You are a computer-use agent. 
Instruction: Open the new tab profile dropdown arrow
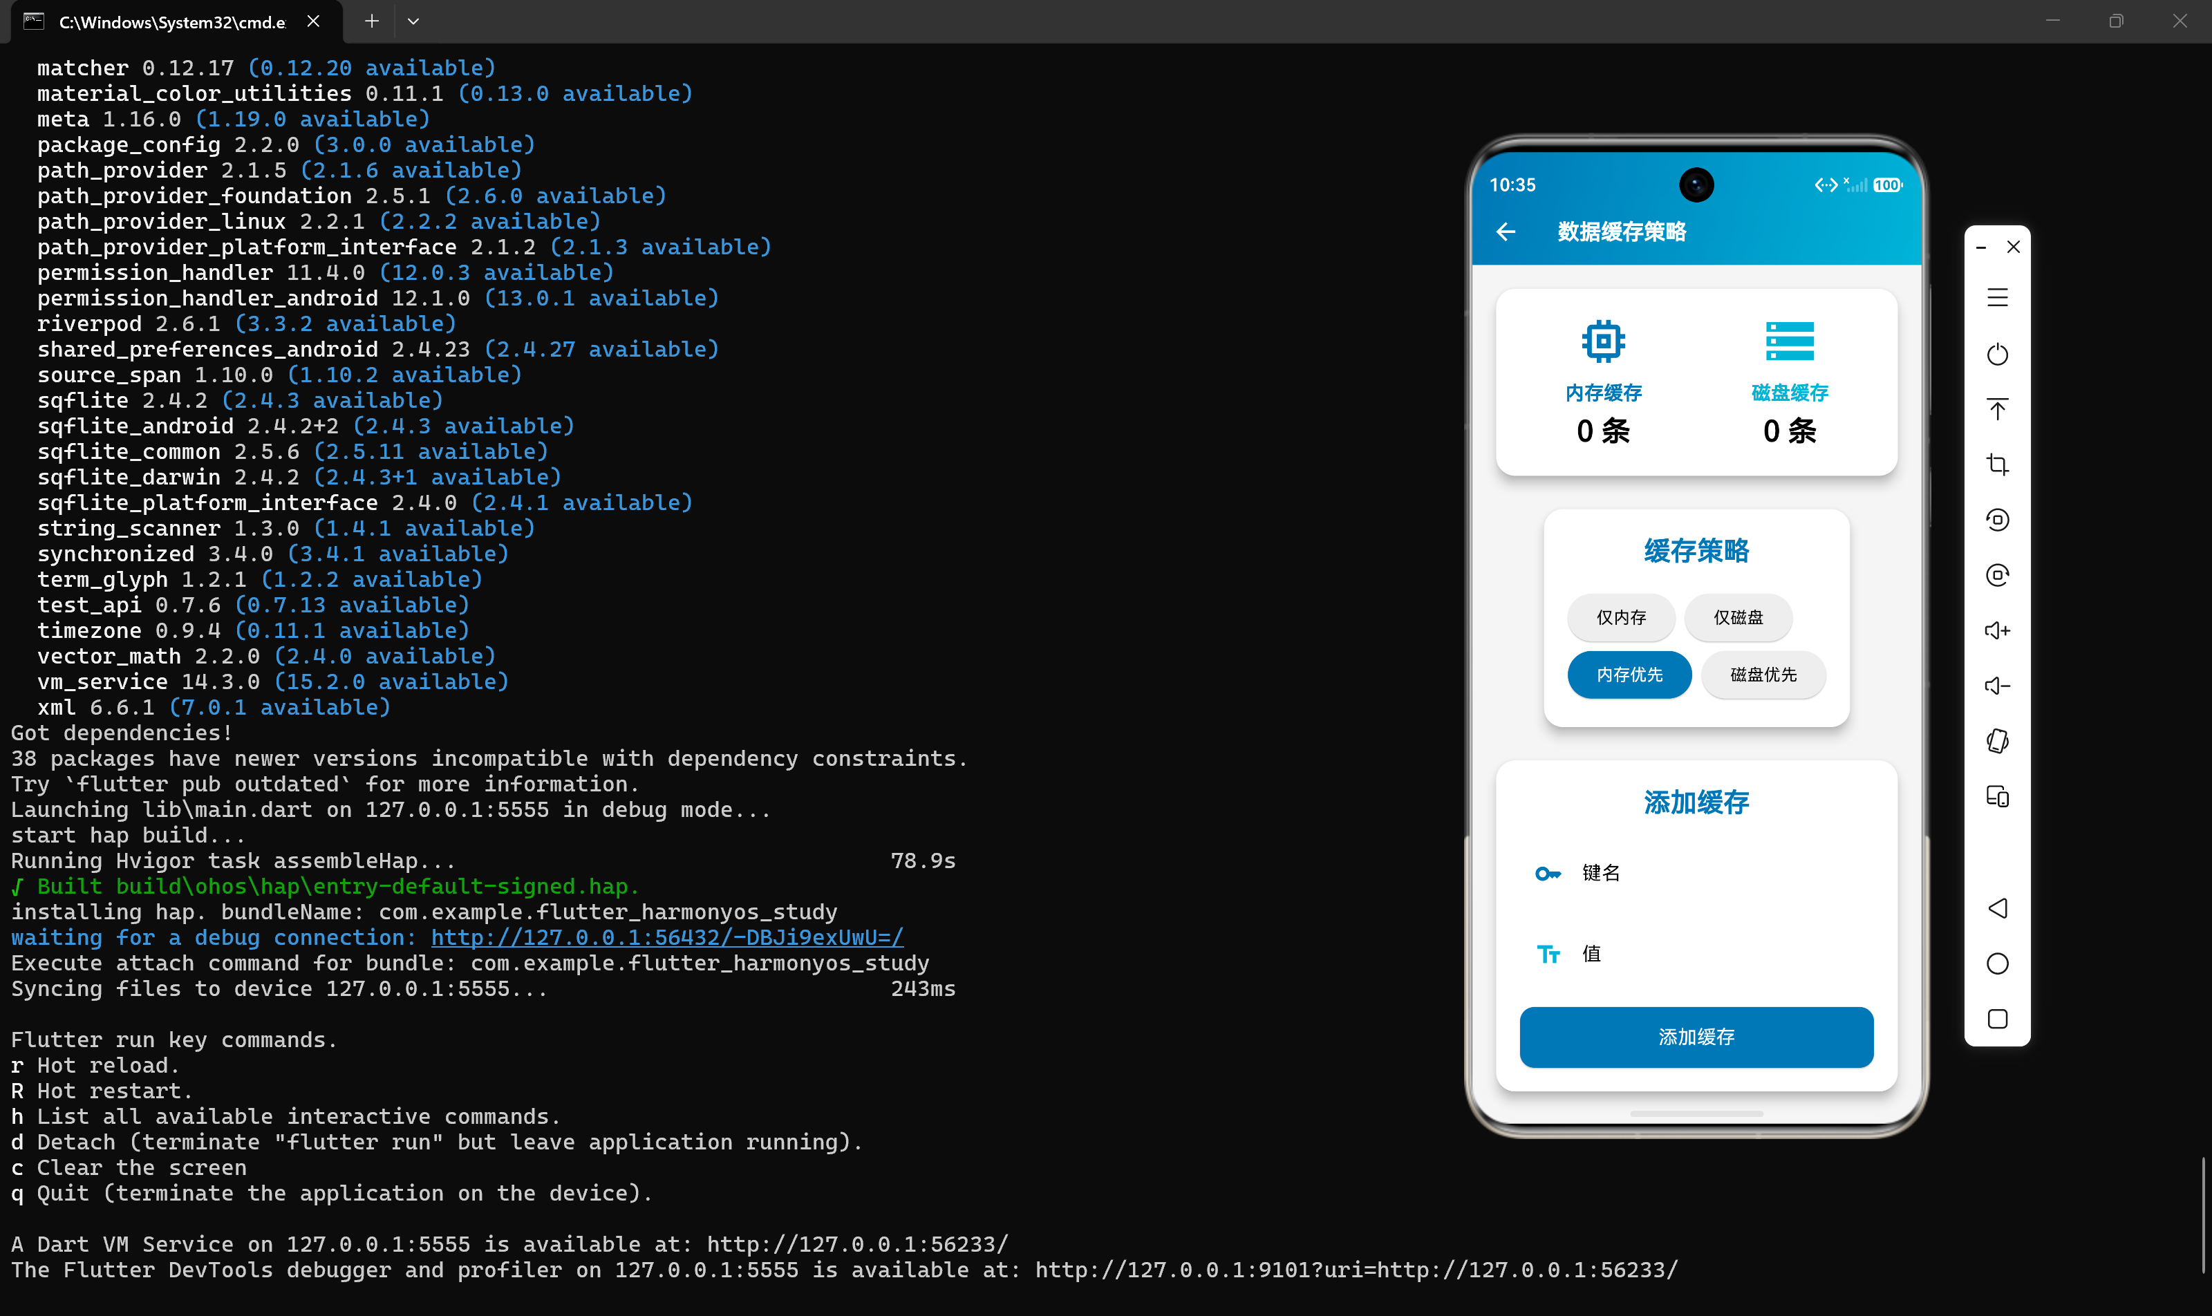tap(413, 21)
